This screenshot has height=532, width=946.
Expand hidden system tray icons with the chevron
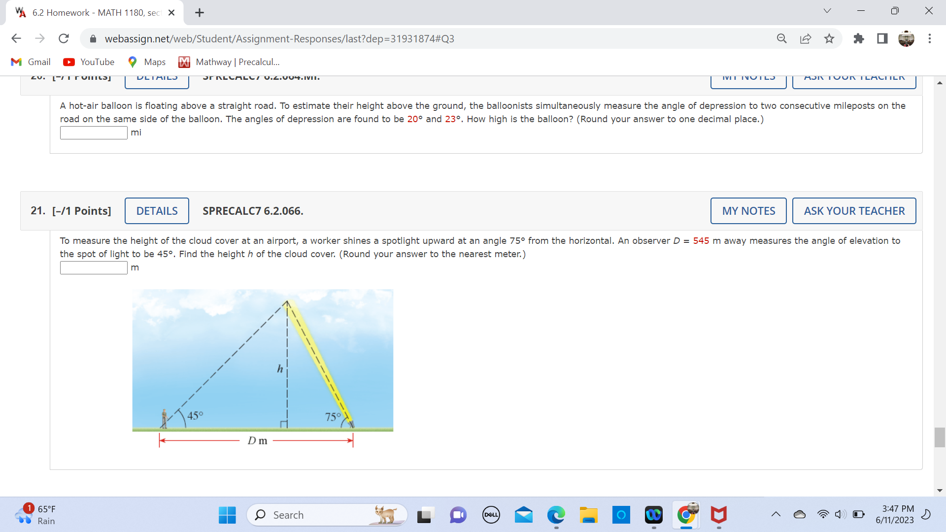tap(776, 514)
